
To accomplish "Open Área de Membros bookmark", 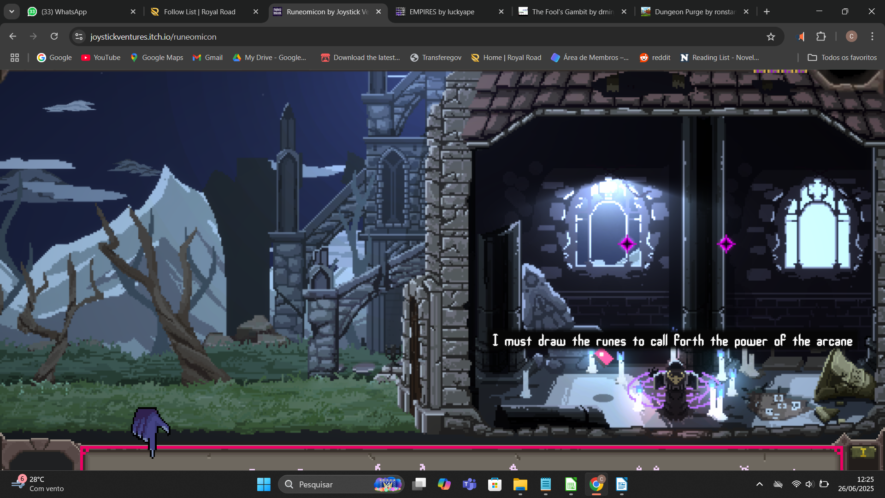I will coord(590,58).
